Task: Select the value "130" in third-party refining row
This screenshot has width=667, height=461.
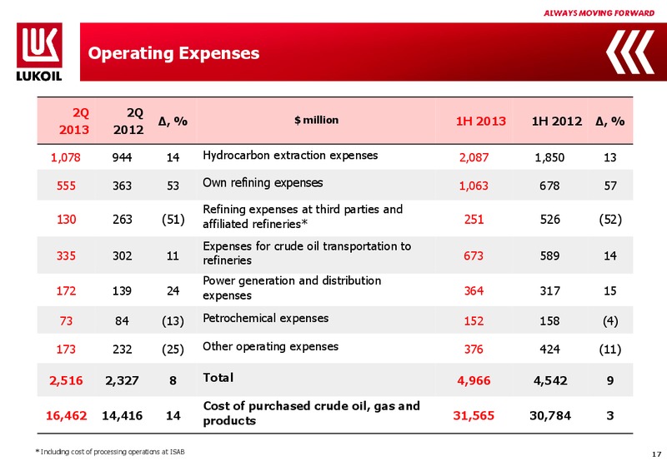Action: (x=66, y=220)
